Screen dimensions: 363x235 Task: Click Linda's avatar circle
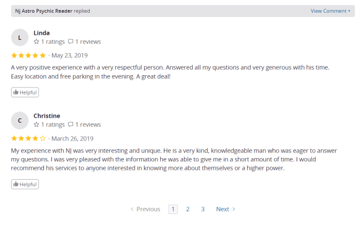pyautogui.click(x=20, y=38)
